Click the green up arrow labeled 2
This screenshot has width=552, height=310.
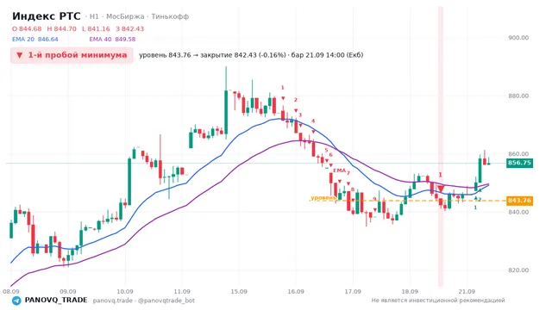[476, 199]
